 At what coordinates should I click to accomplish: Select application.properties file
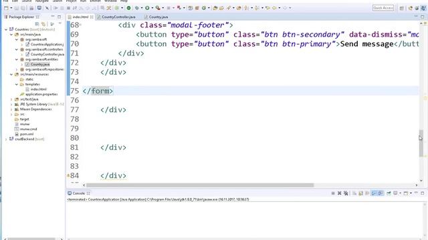click(x=41, y=94)
